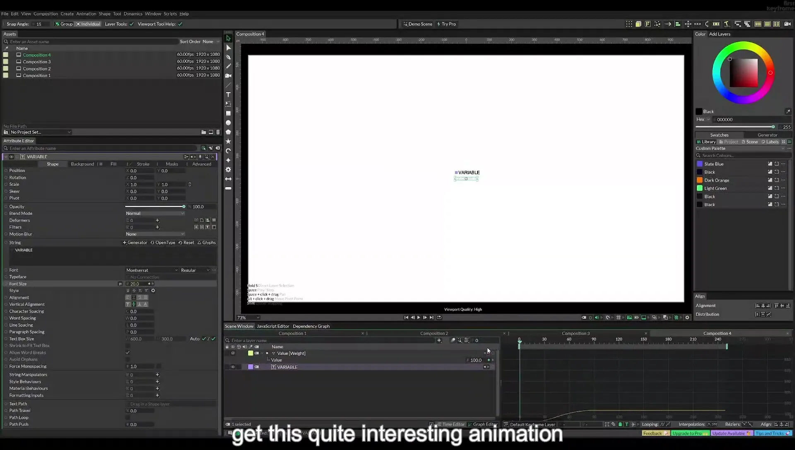Activate the main Select arrow tool
This screenshot has height=450, width=795.
[x=228, y=38]
